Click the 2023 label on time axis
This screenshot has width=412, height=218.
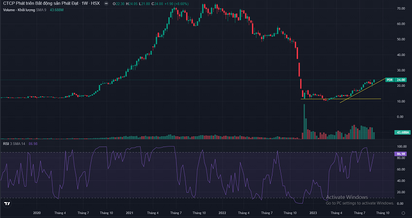pyautogui.click(x=314, y=212)
